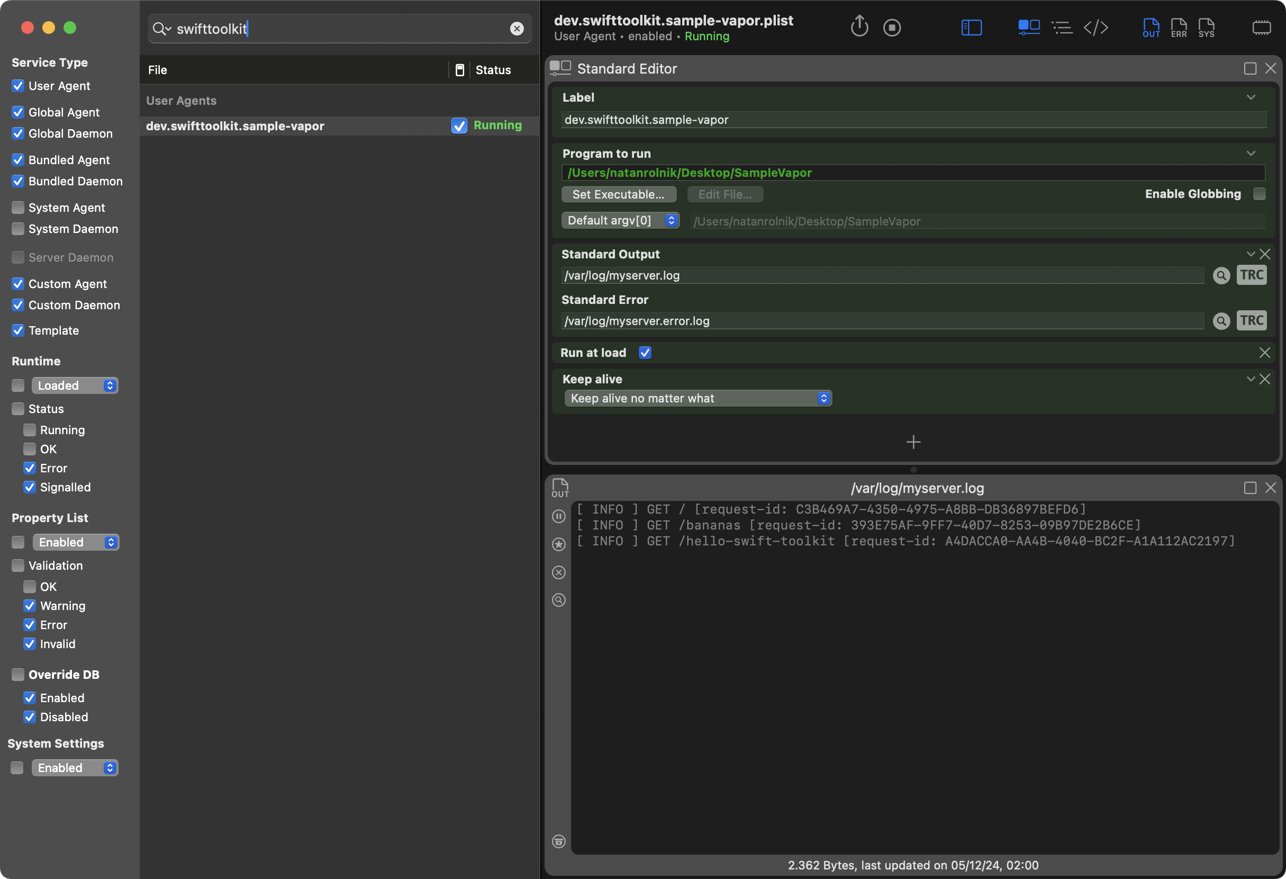Screen dimensions: 1286x879
Task: Open search in the log viewer
Action: point(558,600)
